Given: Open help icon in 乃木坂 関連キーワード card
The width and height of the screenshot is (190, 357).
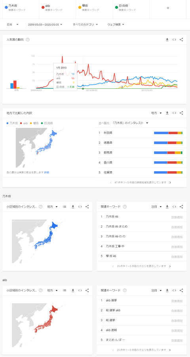Looking at the screenshot, I should coord(125,207).
